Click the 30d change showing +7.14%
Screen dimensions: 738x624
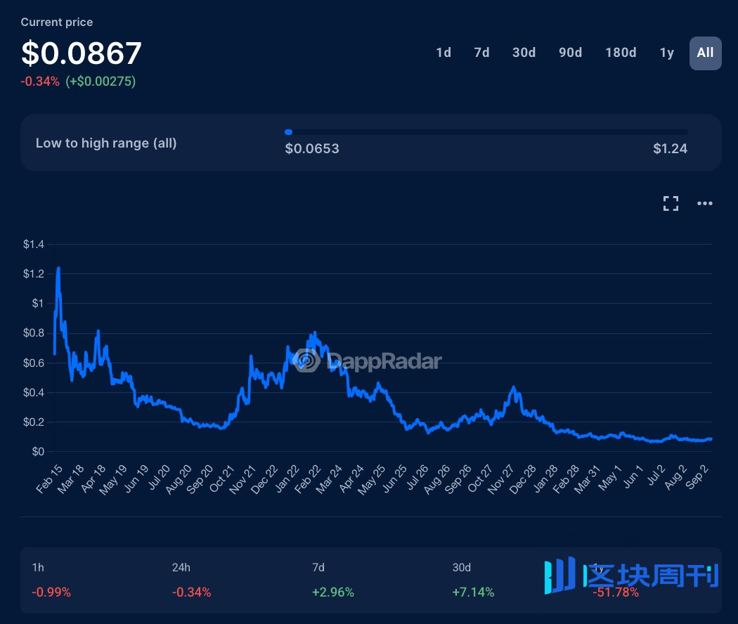coord(473,592)
